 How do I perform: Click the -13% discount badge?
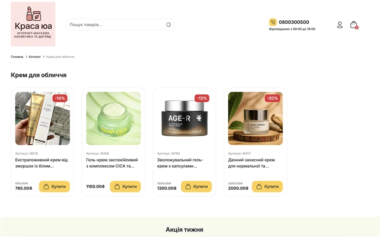click(202, 98)
